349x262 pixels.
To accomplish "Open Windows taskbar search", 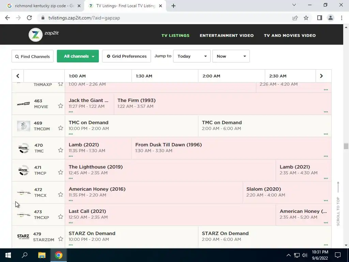I will click(25, 255).
